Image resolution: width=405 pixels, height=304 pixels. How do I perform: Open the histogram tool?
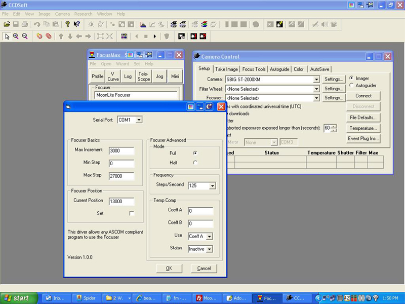[143, 24]
